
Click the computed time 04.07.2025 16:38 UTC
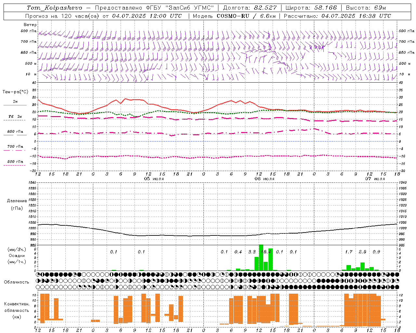point(356,16)
